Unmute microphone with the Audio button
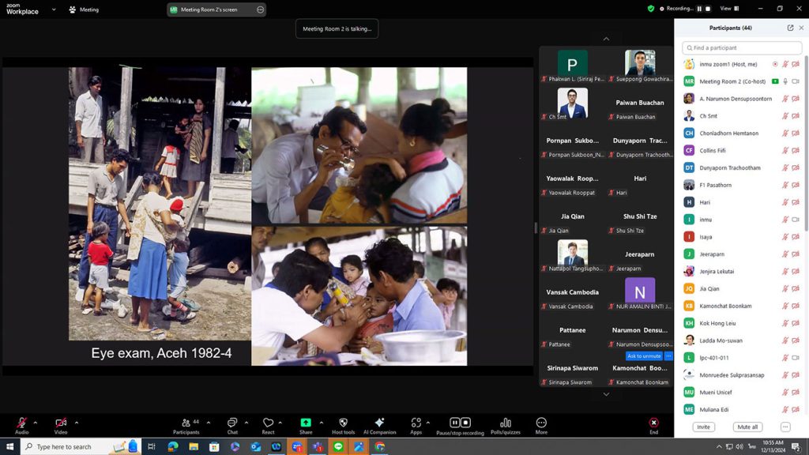The width and height of the screenshot is (809, 455). point(21,423)
